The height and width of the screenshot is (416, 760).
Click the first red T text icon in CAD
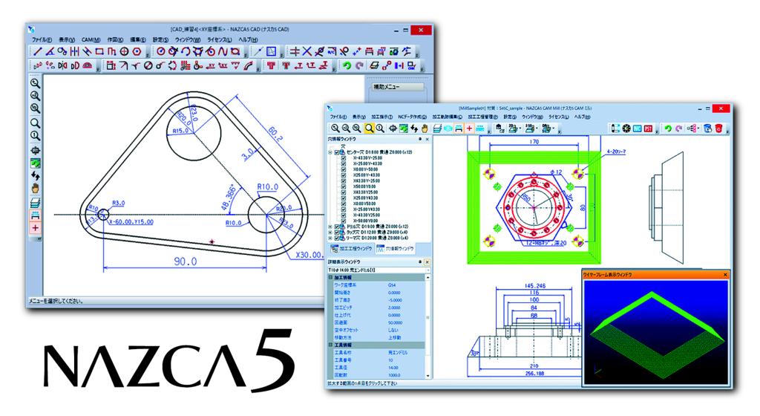pyautogui.click(x=271, y=65)
